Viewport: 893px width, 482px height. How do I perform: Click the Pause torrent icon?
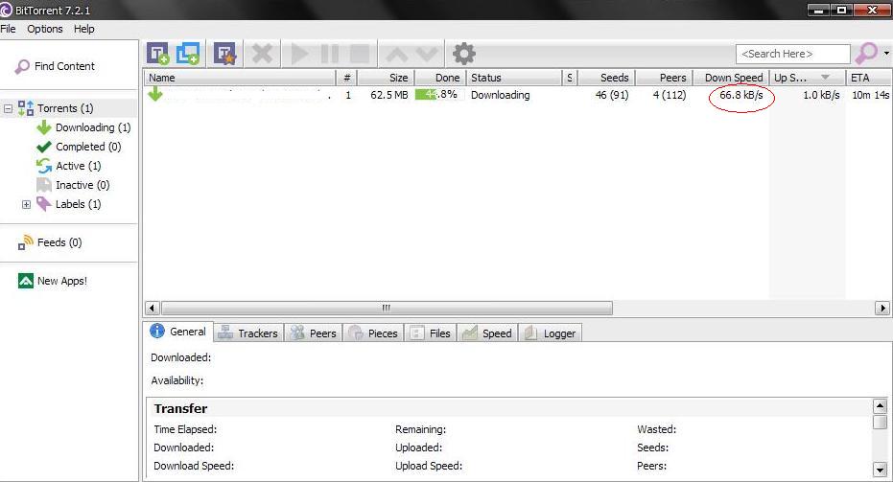(330, 54)
